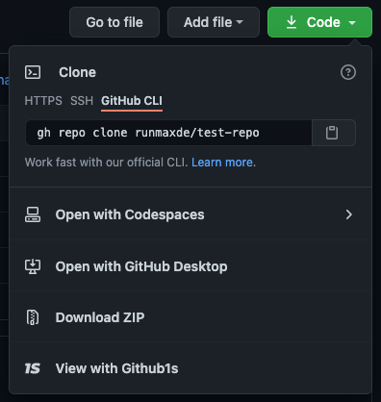Click the download arrow icon on Code button

[292, 22]
